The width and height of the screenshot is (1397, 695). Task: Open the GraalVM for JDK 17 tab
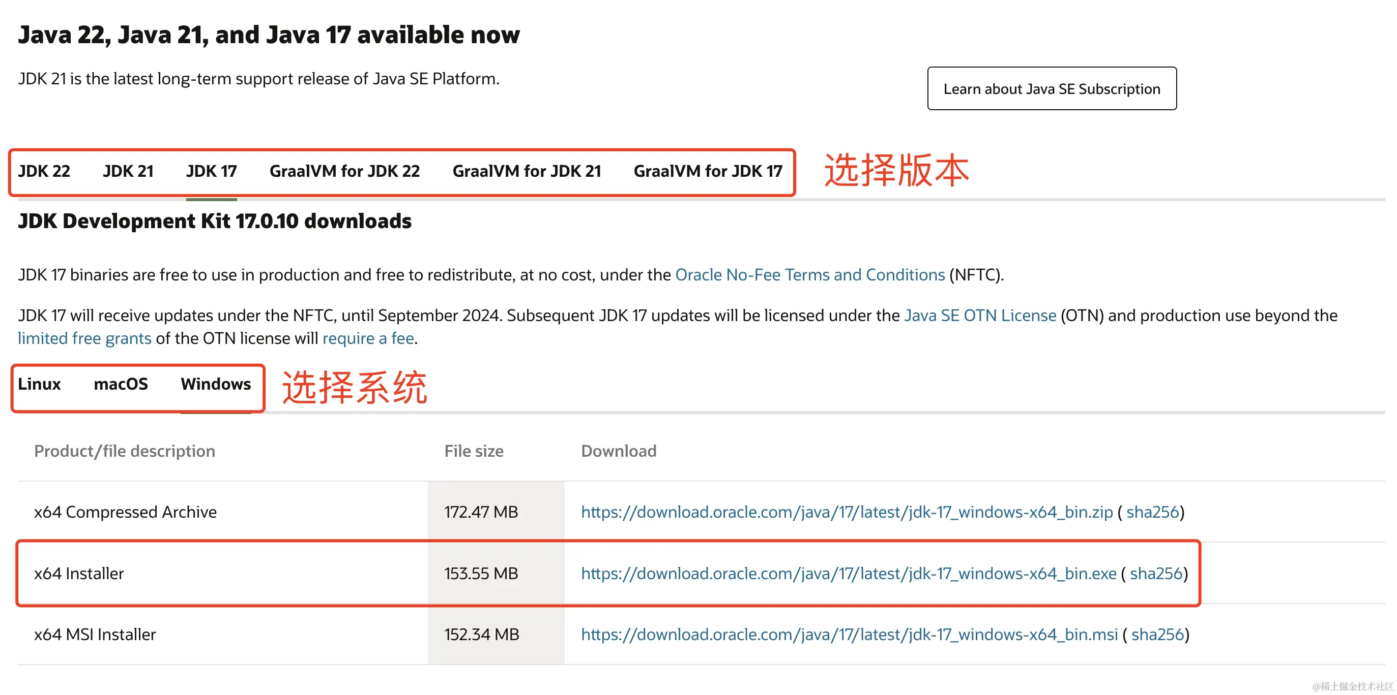(x=708, y=171)
